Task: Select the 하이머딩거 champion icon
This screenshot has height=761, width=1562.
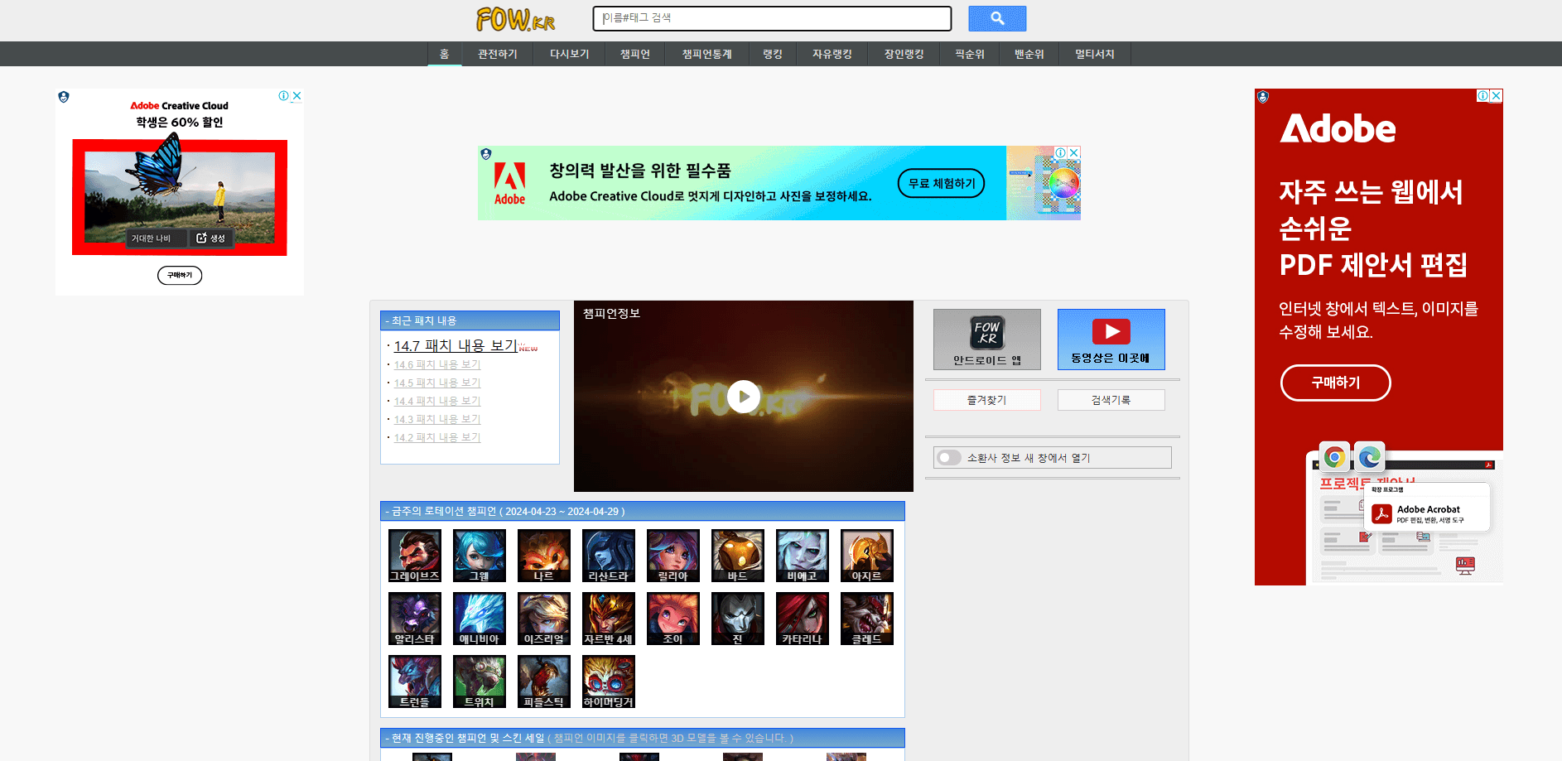Action: click(x=609, y=682)
